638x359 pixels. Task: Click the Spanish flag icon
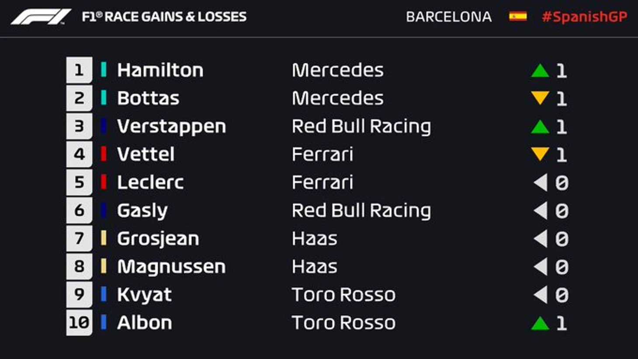517,17
